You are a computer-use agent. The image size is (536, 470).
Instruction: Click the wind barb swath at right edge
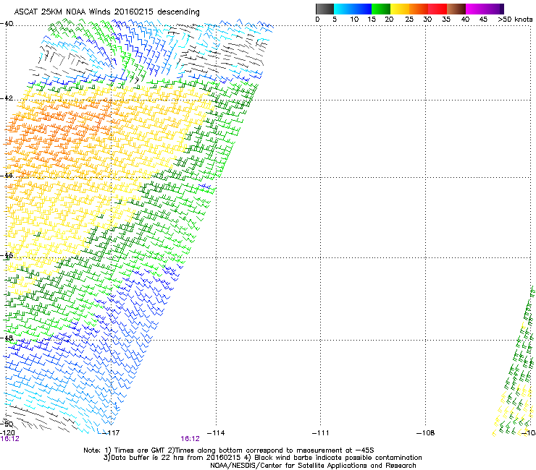520,362
